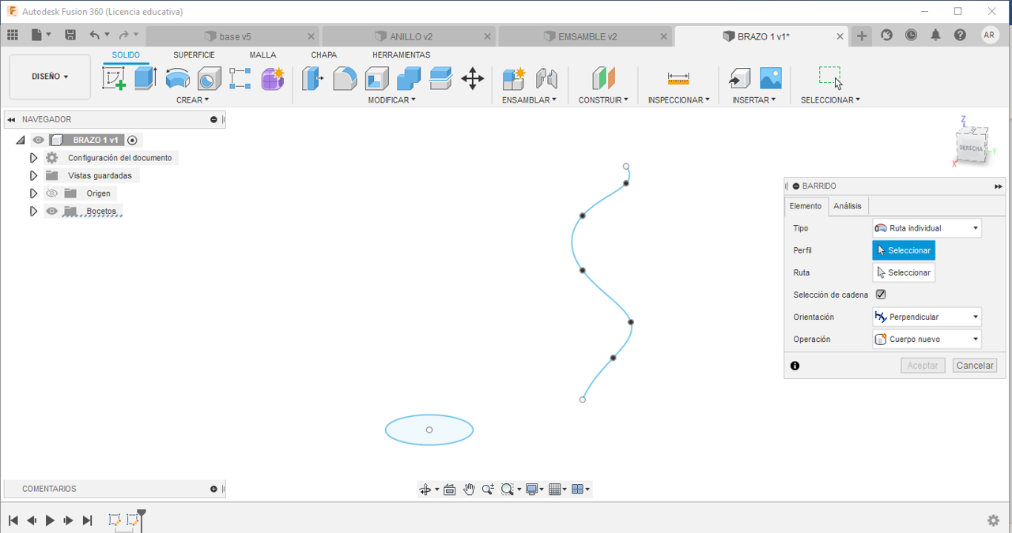Image resolution: width=1012 pixels, height=533 pixels.
Task: Click the Perfil Seleccionar button
Action: [x=904, y=250]
